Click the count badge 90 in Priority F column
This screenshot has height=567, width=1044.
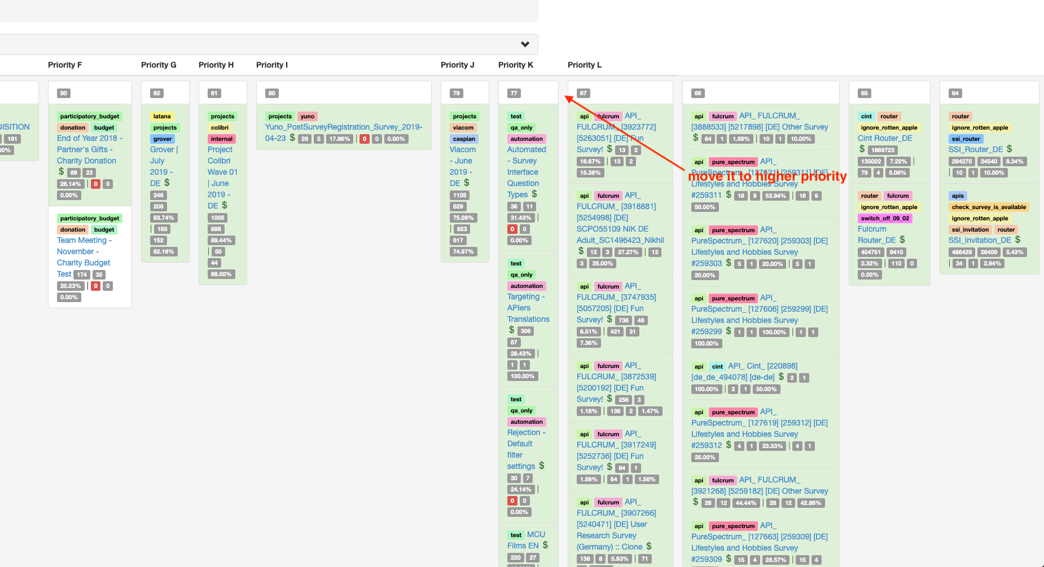click(64, 93)
